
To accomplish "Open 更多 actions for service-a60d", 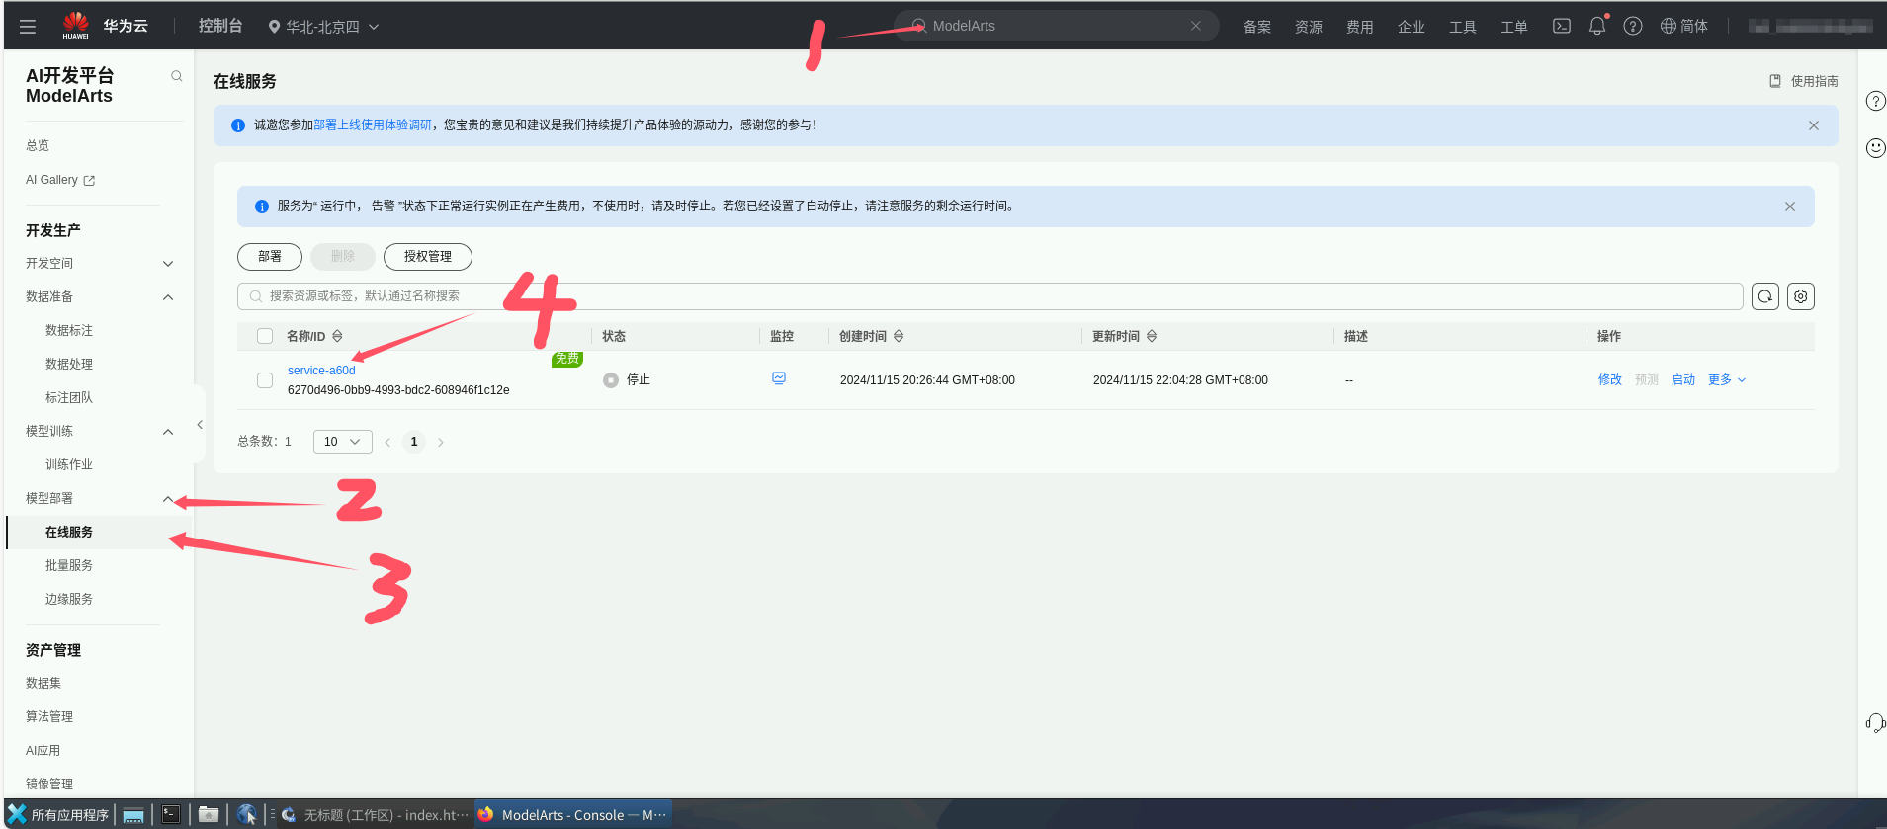I will 1727,380.
